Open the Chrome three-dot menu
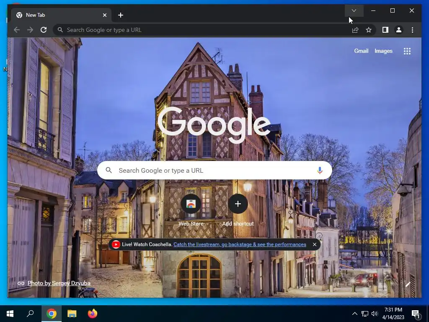 point(412,30)
